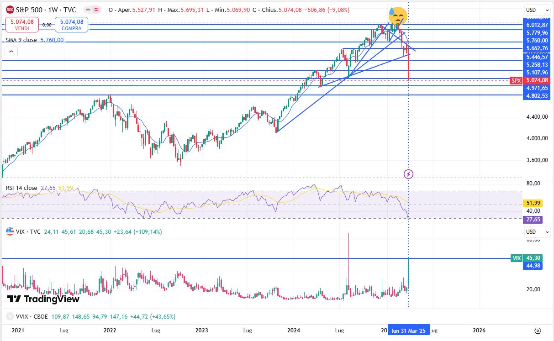Click the yellow 51,99 RSI scale label
The image size is (554, 341).
point(532,203)
